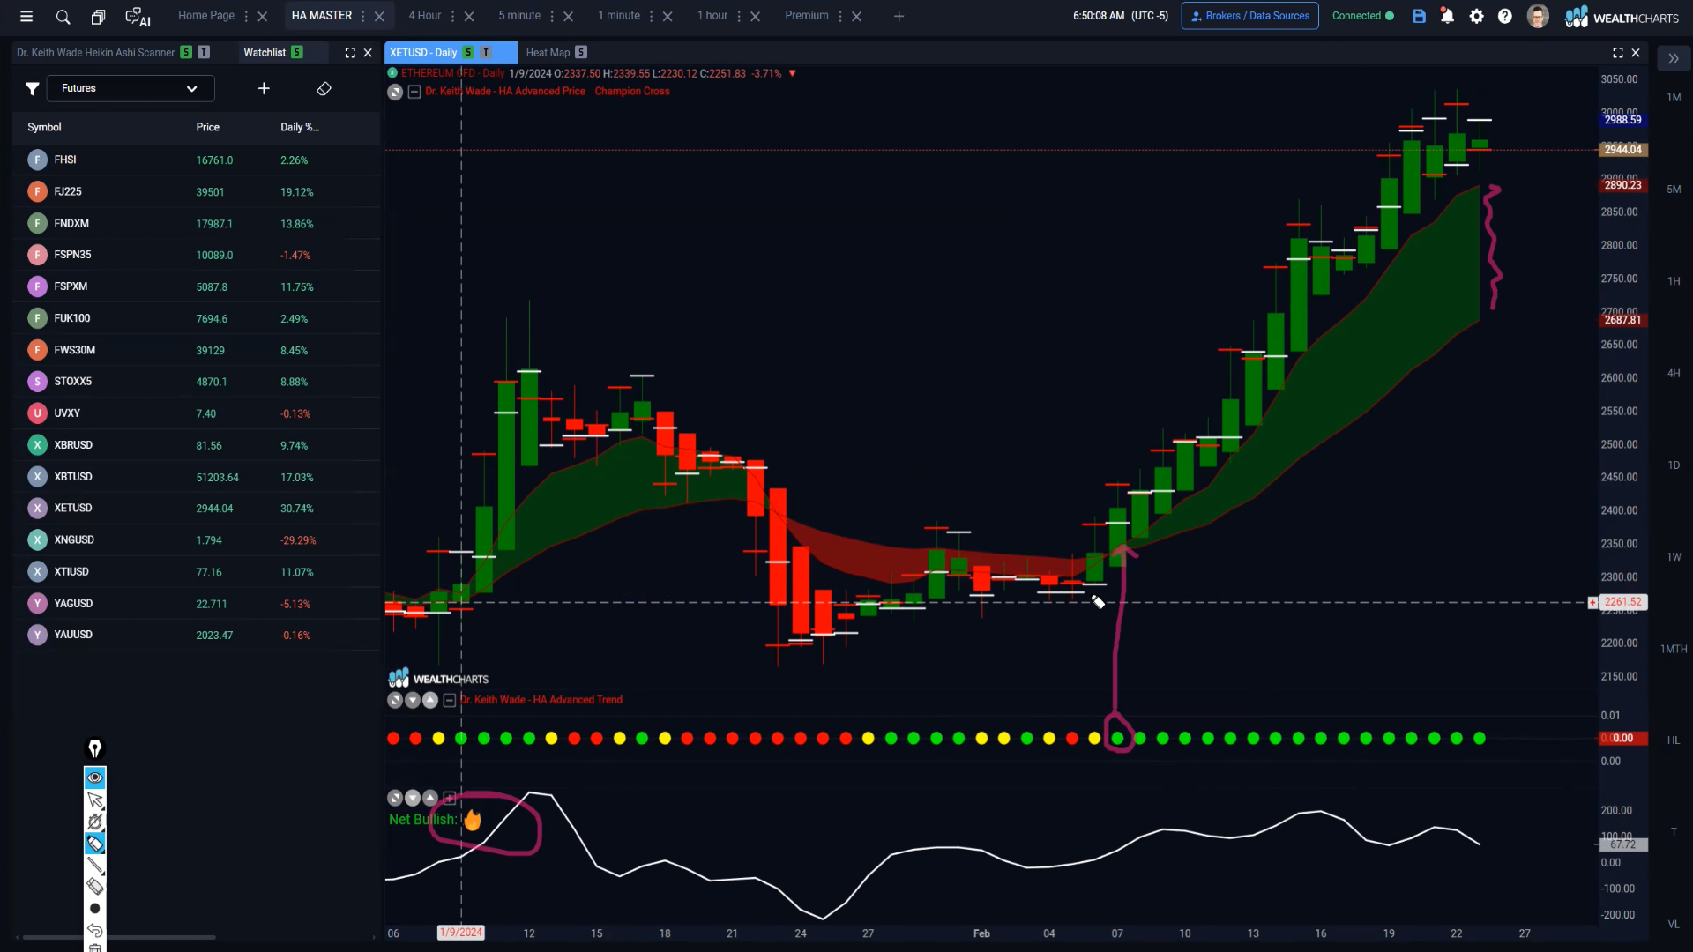Open the help question mark
Viewport: 1693px width, 952px height.
(x=1505, y=16)
